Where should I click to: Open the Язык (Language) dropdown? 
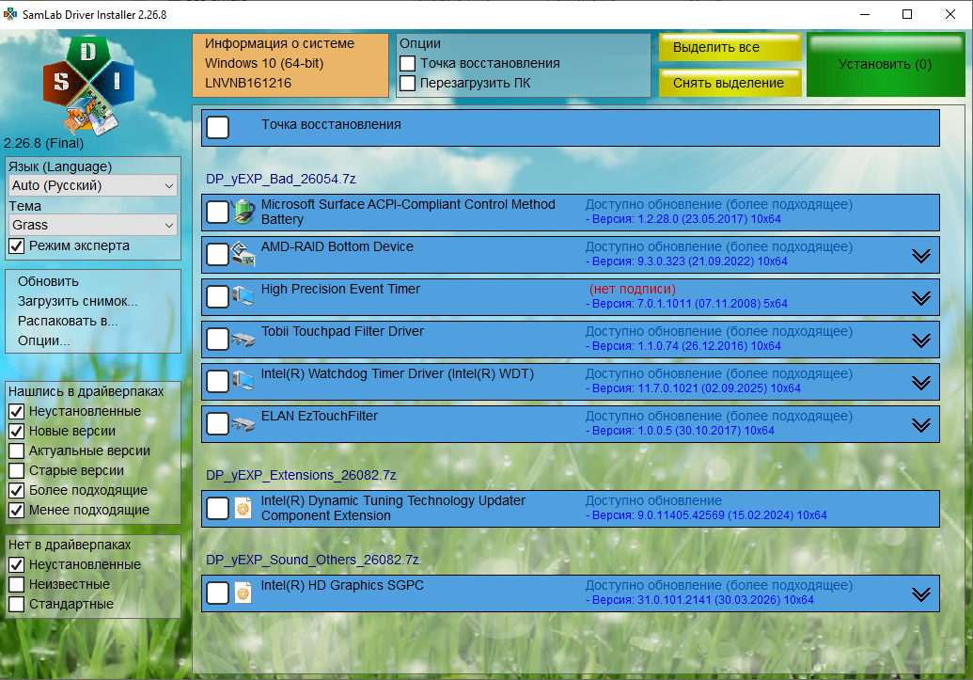click(x=93, y=185)
